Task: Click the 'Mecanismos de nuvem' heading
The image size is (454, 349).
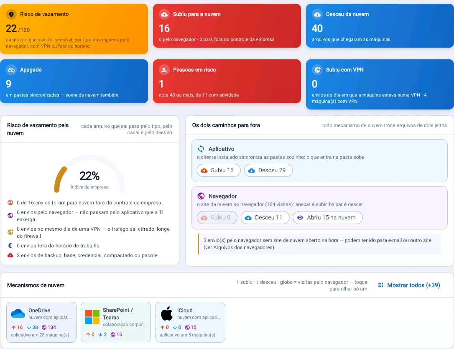Action: (36, 285)
